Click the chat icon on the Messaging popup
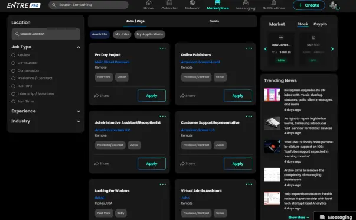 pos(322,217)
